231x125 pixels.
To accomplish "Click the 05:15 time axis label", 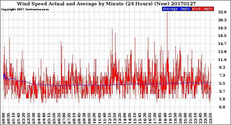I will coord(49,118).
